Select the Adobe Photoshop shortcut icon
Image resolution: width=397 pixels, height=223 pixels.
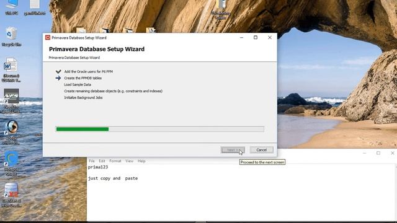click(x=11, y=132)
